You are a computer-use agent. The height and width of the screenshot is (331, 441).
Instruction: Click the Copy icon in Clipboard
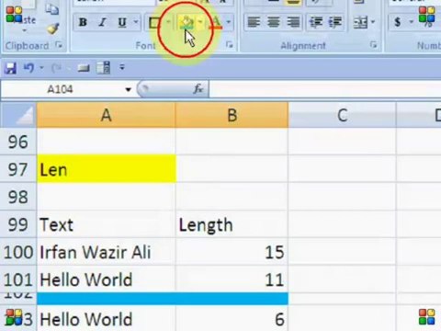[52, 9]
